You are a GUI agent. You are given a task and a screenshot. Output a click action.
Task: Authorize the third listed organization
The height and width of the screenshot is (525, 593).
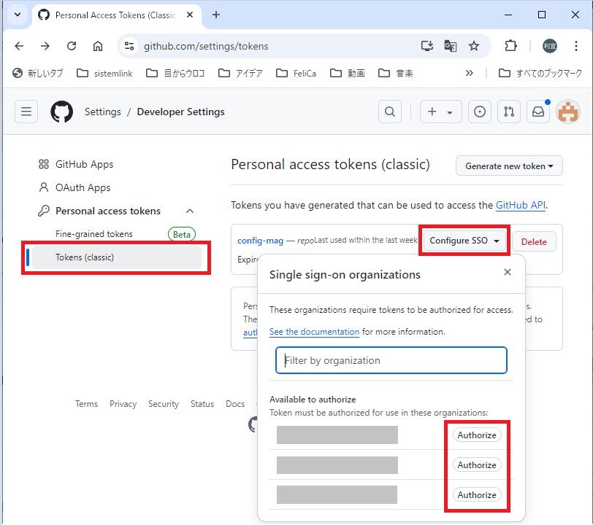click(477, 495)
